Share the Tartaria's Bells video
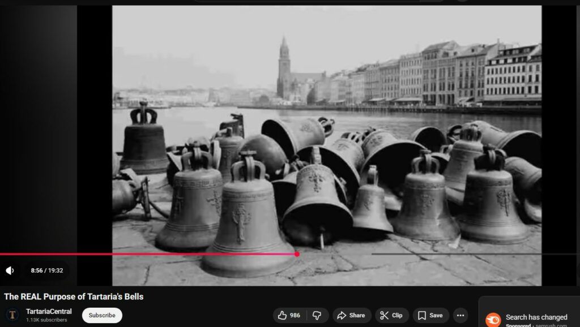 tap(351, 315)
